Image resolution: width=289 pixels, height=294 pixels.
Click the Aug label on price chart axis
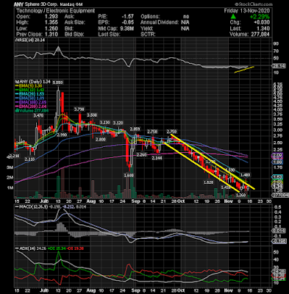[x=91, y=201]
